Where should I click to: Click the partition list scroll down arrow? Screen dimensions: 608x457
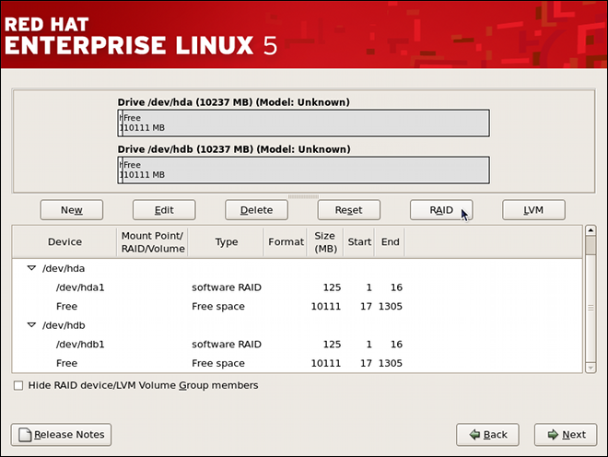(x=590, y=368)
